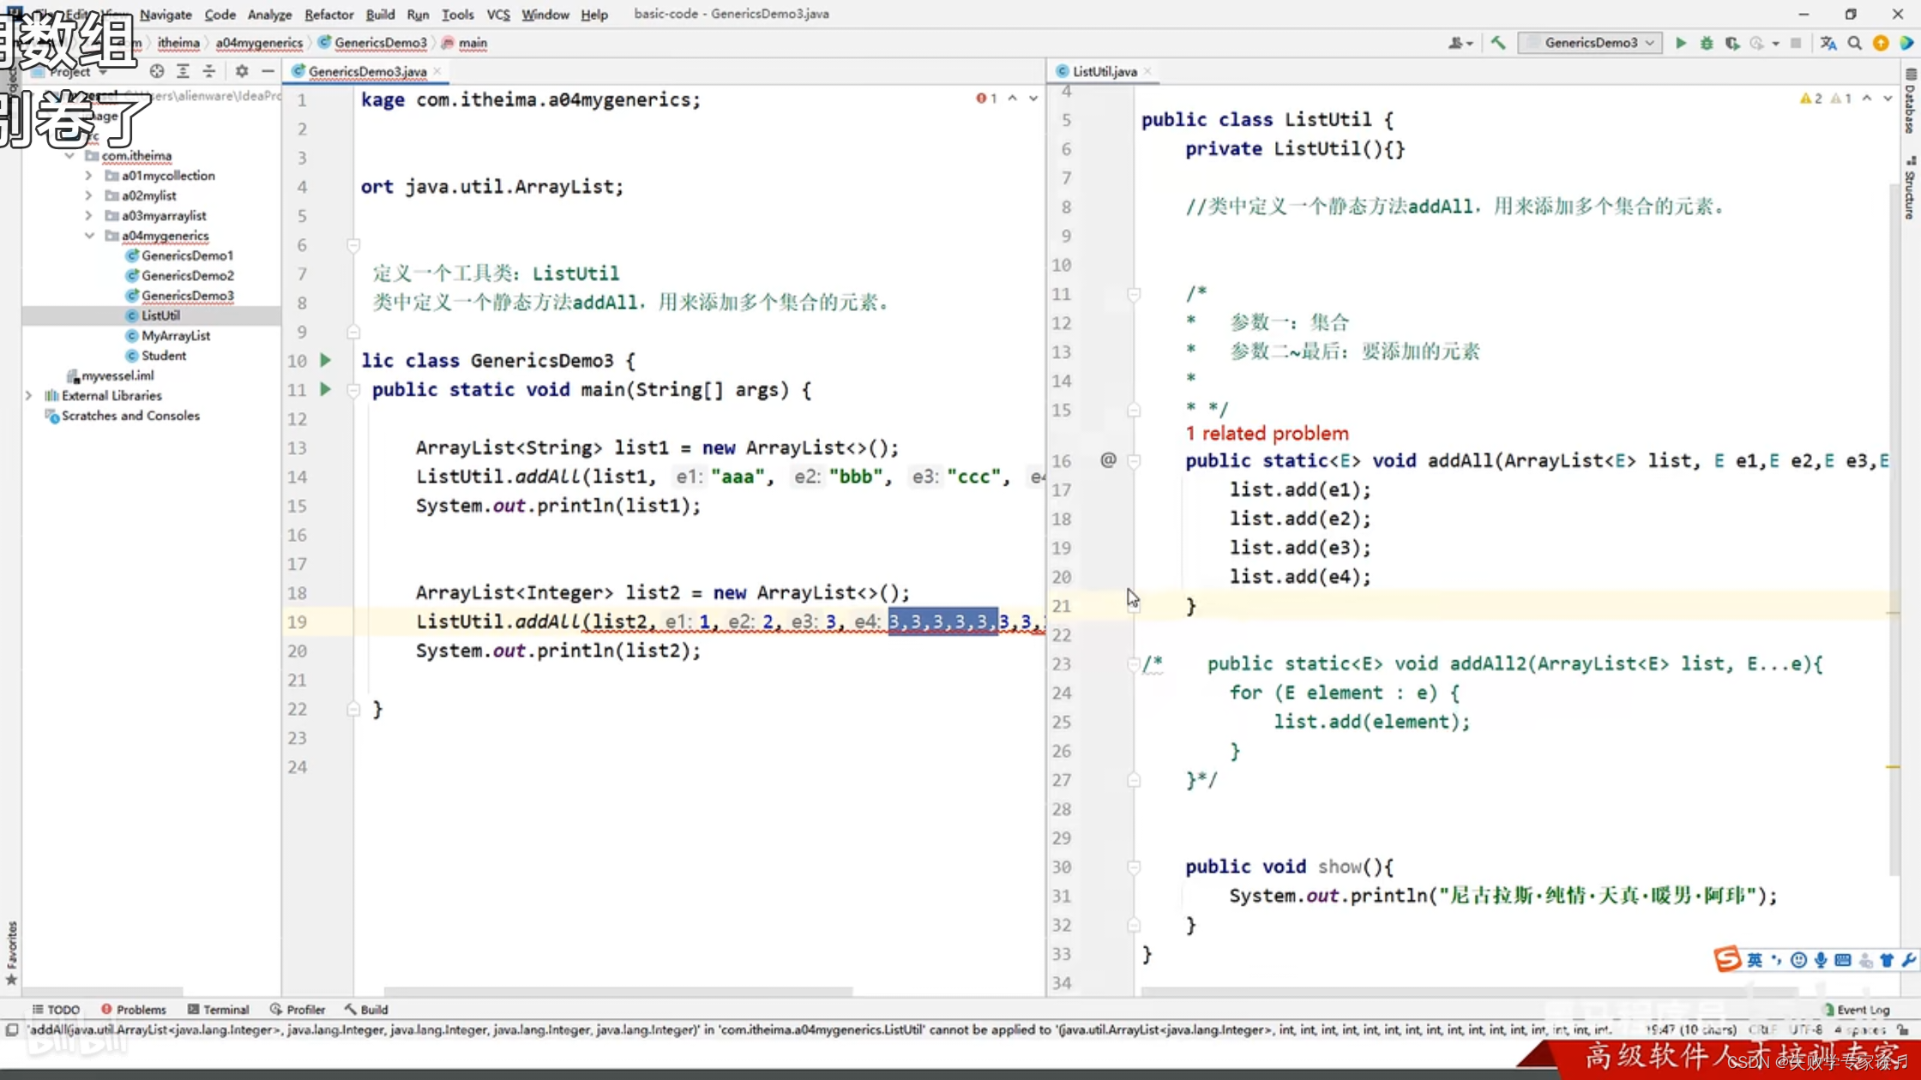Toggle fold marker at addAll method line
This screenshot has width=1921, height=1080.
[x=1134, y=461]
